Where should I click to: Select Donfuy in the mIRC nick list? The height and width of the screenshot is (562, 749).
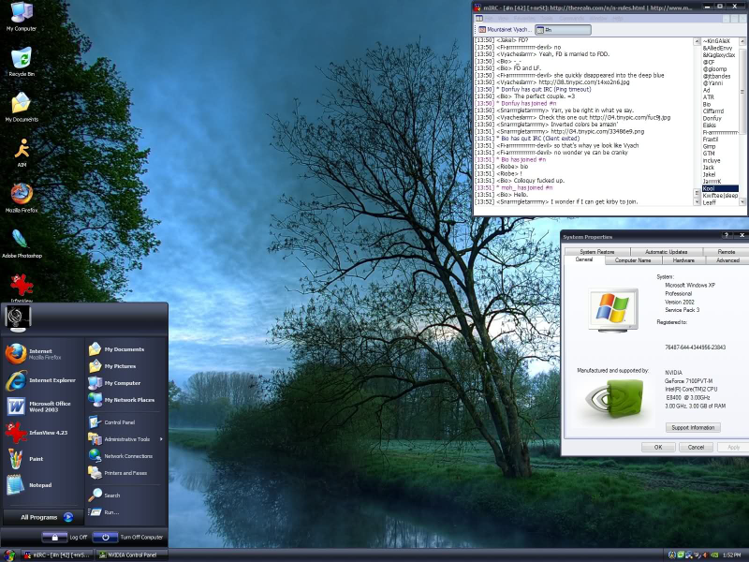[712, 118]
